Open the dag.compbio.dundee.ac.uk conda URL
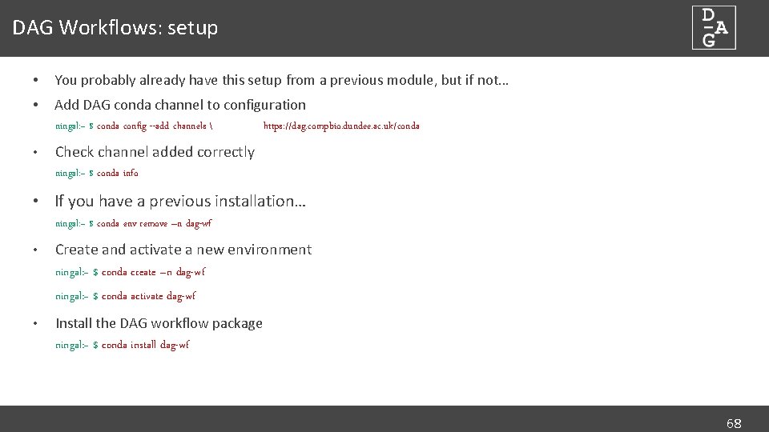The width and height of the screenshot is (769, 432). coord(341,126)
